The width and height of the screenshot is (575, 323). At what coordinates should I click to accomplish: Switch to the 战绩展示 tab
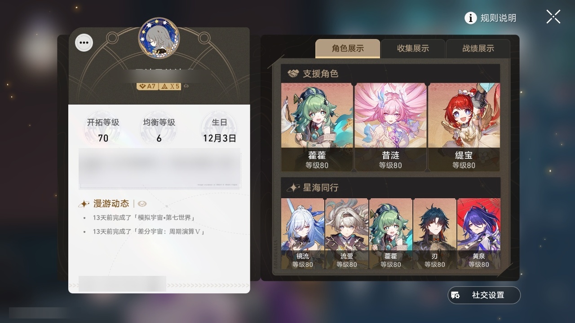pos(478,48)
